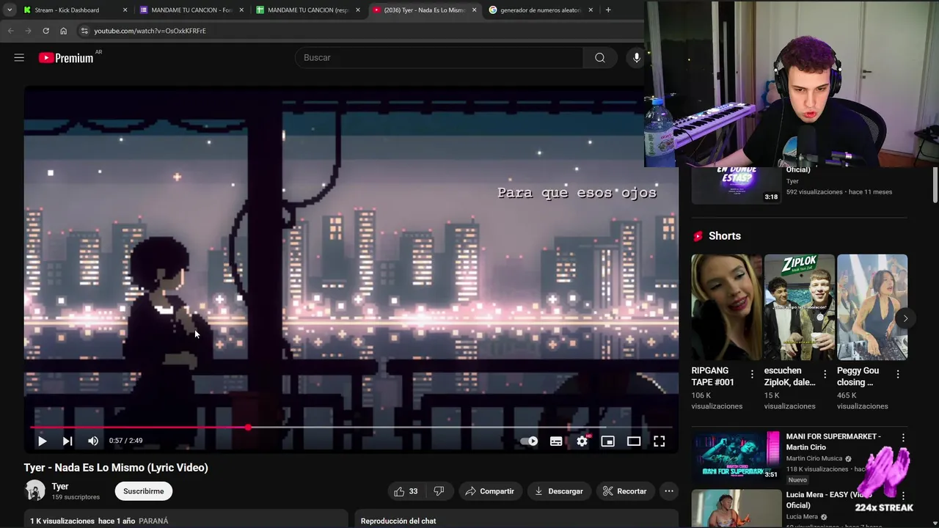Switch to generador de numeros aleatorios tab
939x528 pixels.
tap(541, 10)
